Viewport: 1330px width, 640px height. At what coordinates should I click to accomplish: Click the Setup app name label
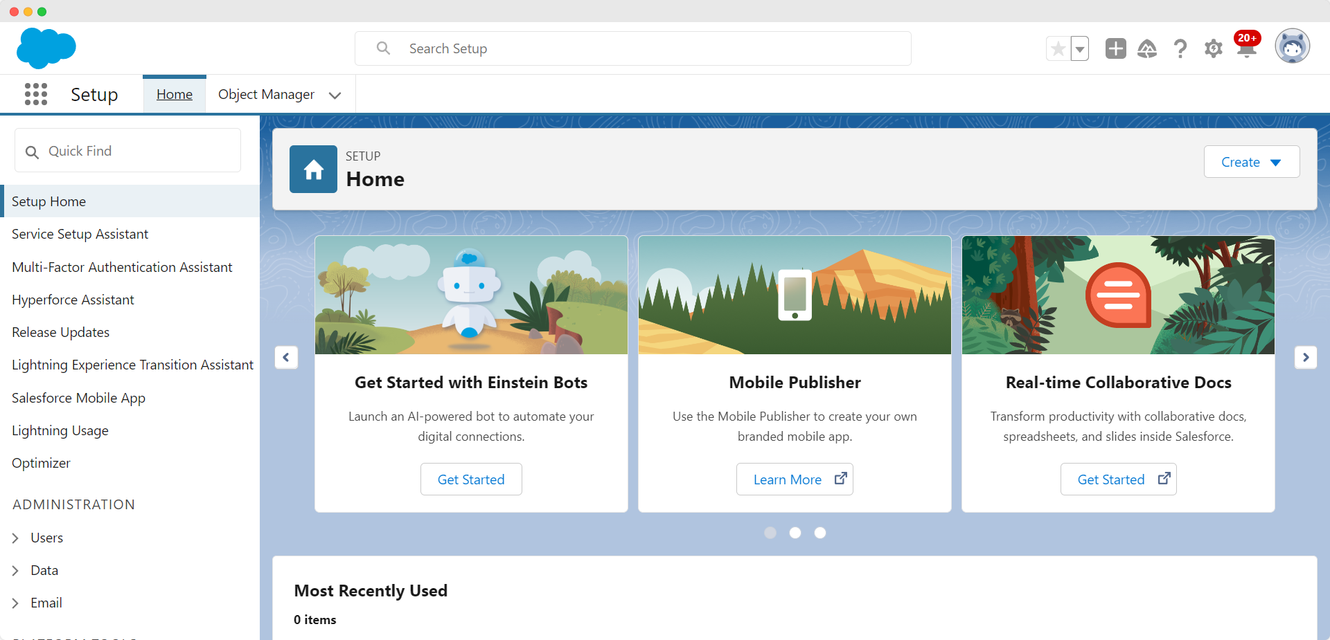point(94,94)
